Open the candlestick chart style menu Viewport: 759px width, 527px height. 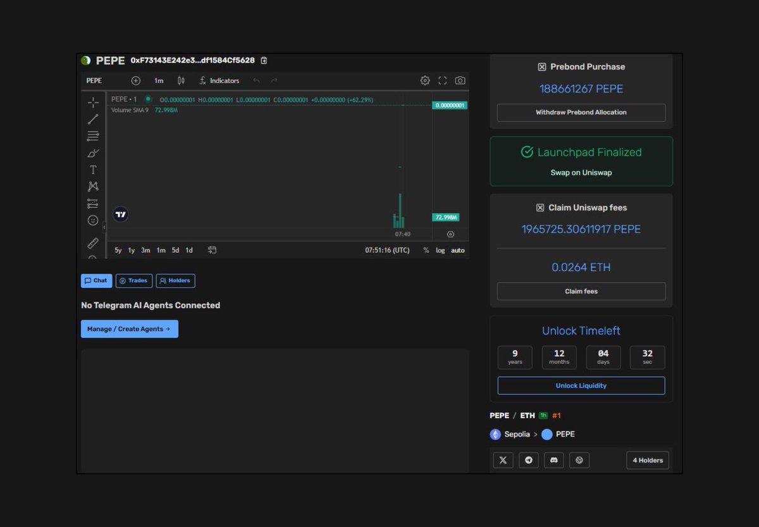click(181, 80)
